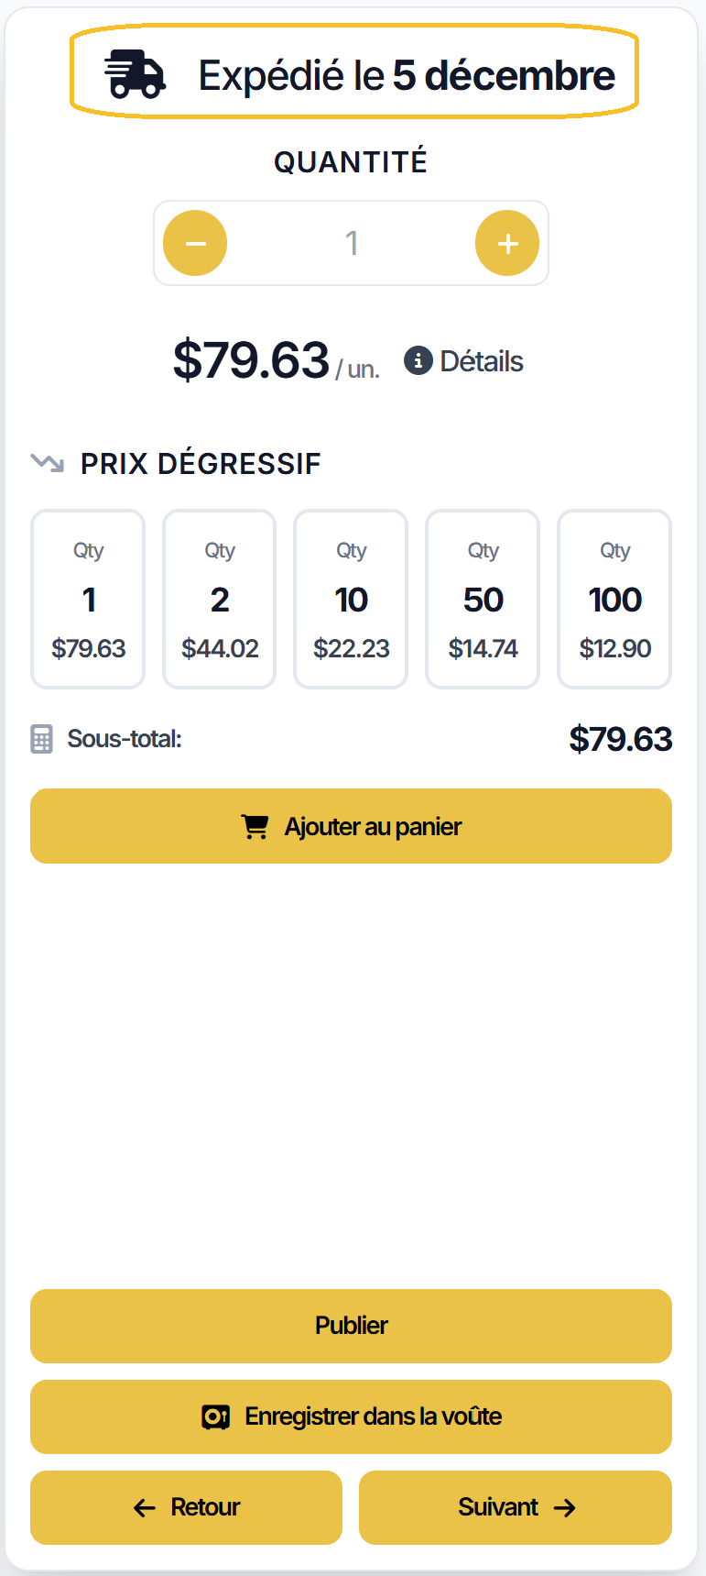This screenshot has height=1576, width=706.
Task: Click the info icon next to Détails
Action: pos(418,360)
